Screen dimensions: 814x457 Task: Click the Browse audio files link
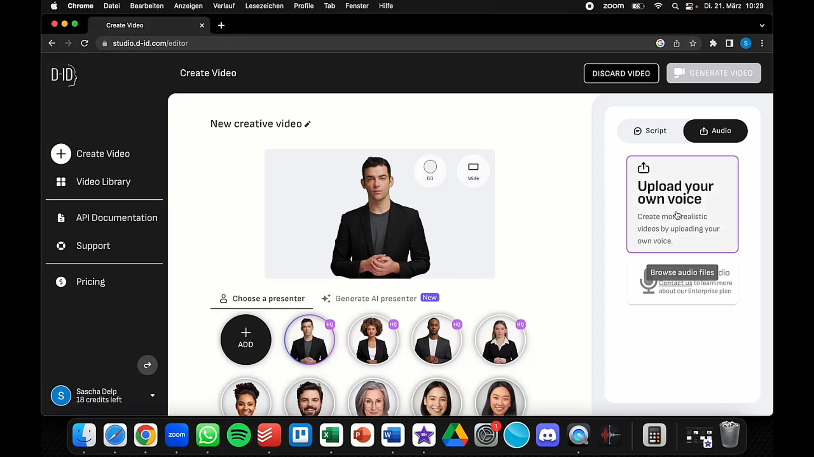point(682,273)
